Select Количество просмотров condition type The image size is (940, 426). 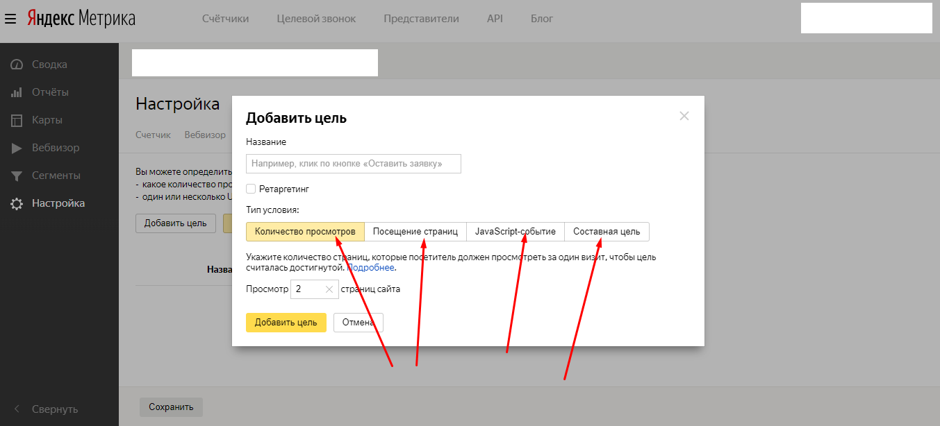[x=305, y=232]
